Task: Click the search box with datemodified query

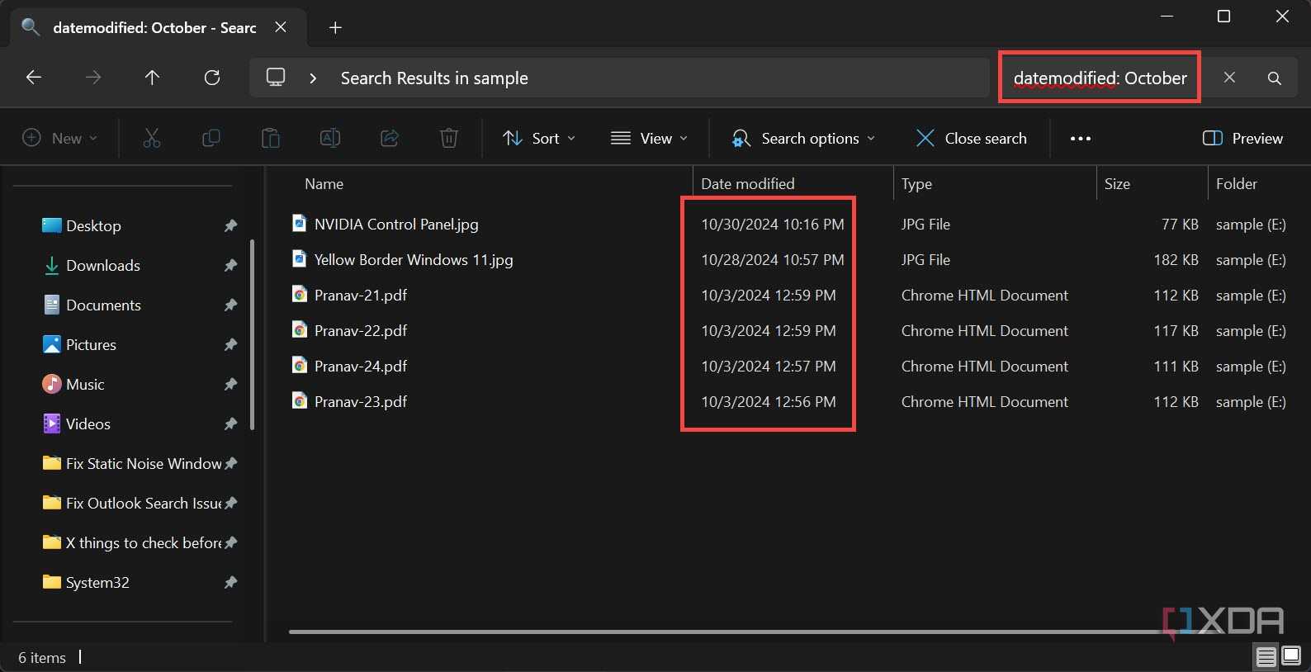Action: click(1100, 78)
